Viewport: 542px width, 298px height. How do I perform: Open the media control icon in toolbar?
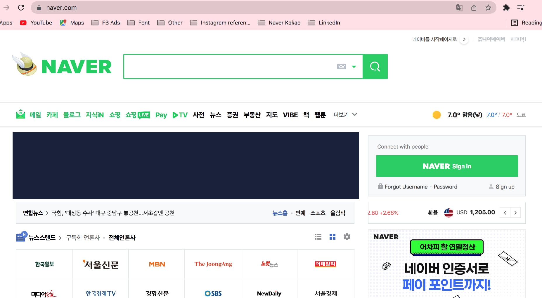(521, 8)
